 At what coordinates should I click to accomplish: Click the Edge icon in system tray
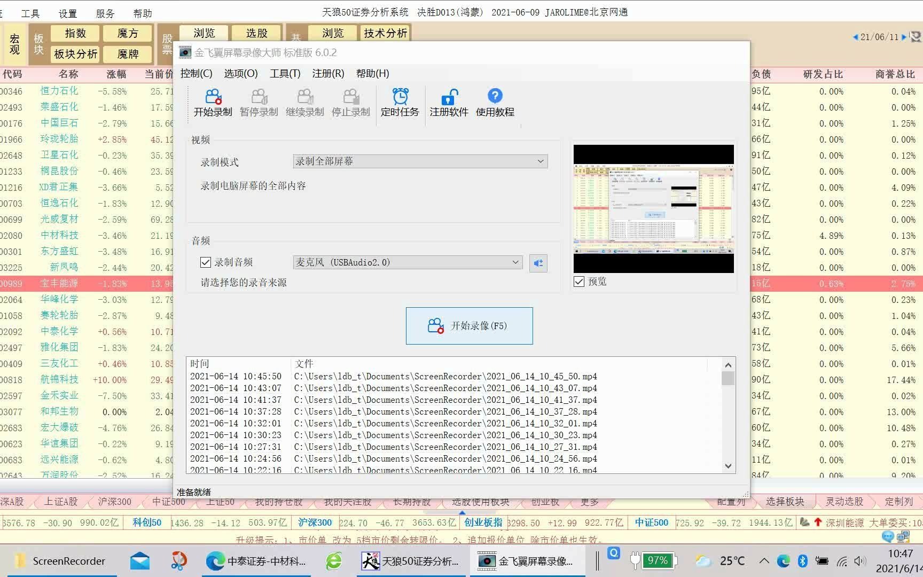pyautogui.click(x=784, y=560)
